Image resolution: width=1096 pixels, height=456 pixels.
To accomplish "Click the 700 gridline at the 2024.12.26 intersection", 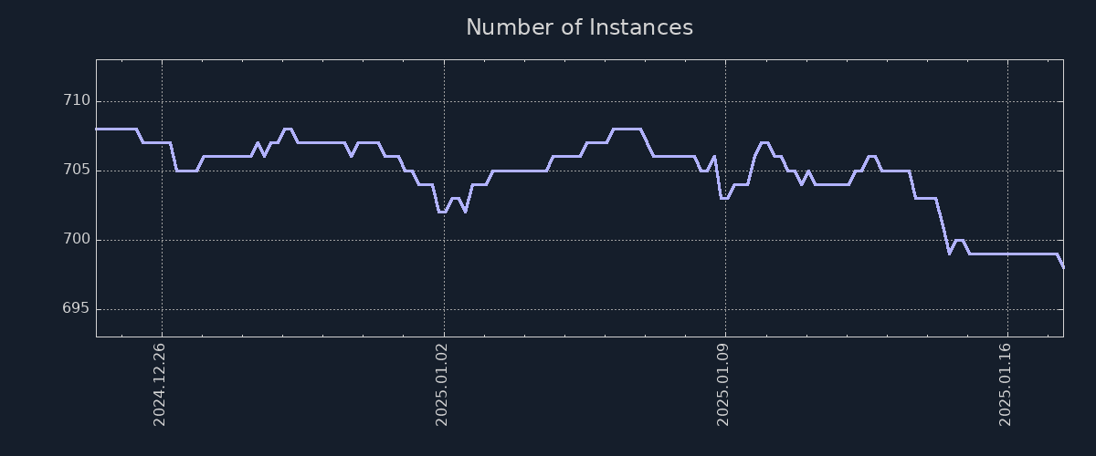I will [x=162, y=240].
